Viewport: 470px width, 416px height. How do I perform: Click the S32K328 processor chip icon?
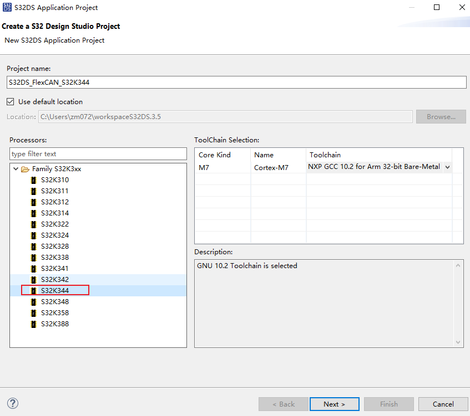(x=33, y=246)
